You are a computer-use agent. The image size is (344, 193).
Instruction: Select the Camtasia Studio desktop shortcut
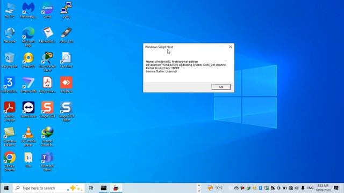tap(10, 137)
